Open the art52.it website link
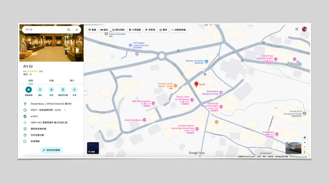Screen dimensions: 329x184 (52, 116)
